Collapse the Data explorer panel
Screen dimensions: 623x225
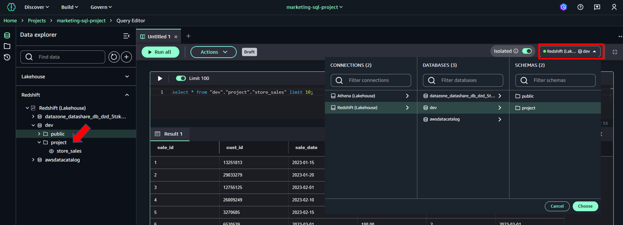click(126, 36)
